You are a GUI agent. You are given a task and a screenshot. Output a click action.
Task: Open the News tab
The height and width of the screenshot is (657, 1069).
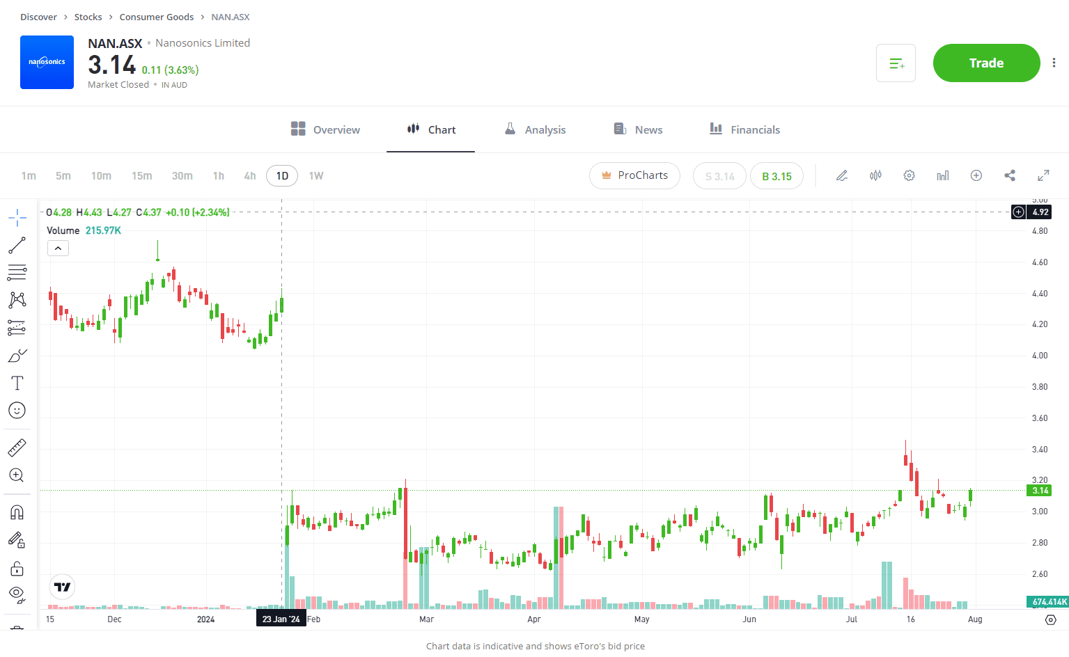[x=638, y=129]
